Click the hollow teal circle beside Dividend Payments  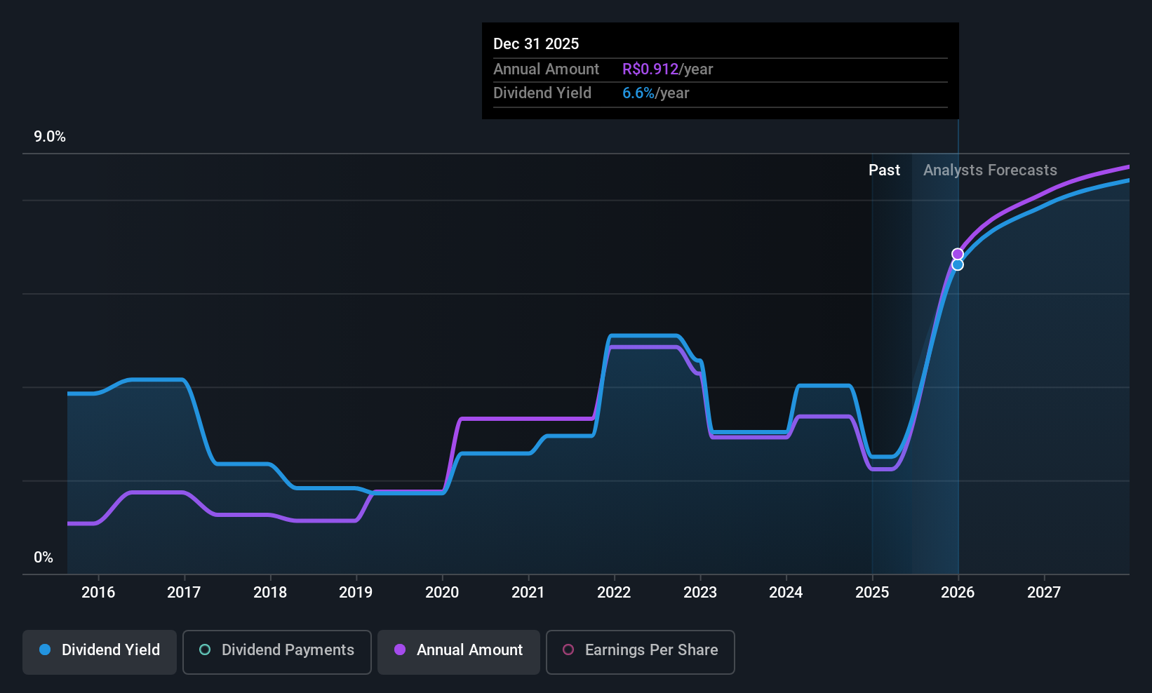pos(205,650)
